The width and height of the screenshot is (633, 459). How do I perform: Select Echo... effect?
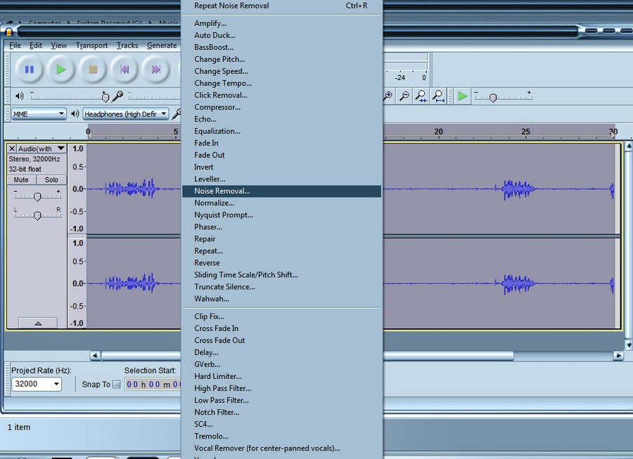pos(281,119)
